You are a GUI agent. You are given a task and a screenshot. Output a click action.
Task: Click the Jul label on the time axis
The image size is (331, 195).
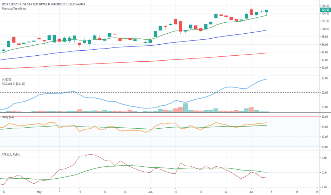pyautogui.click(x=251, y=192)
